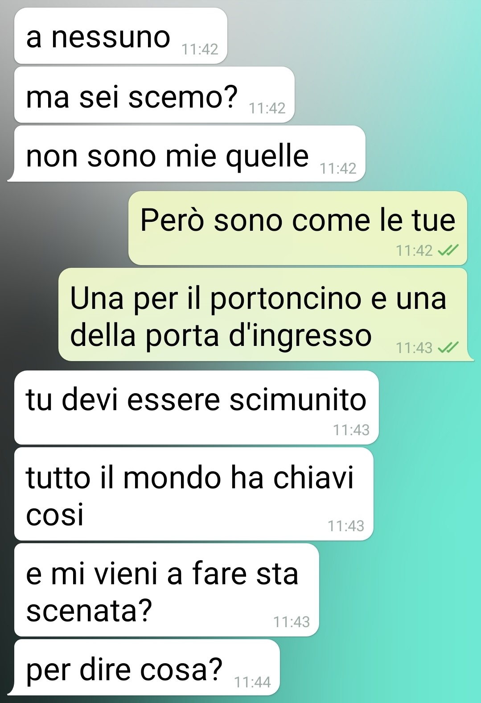481x703 pixels.
Task: Click the timestamp next to 'scenata?'
Action: pos(292,622)
